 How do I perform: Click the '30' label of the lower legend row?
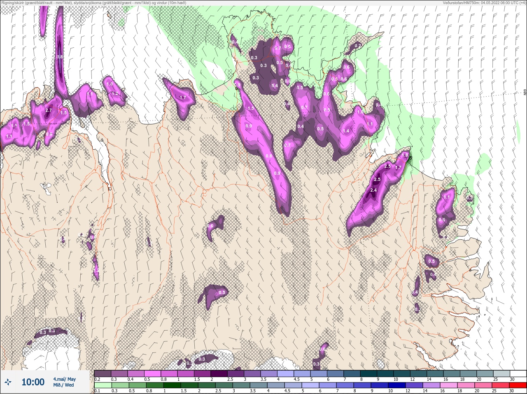(512, 391)
